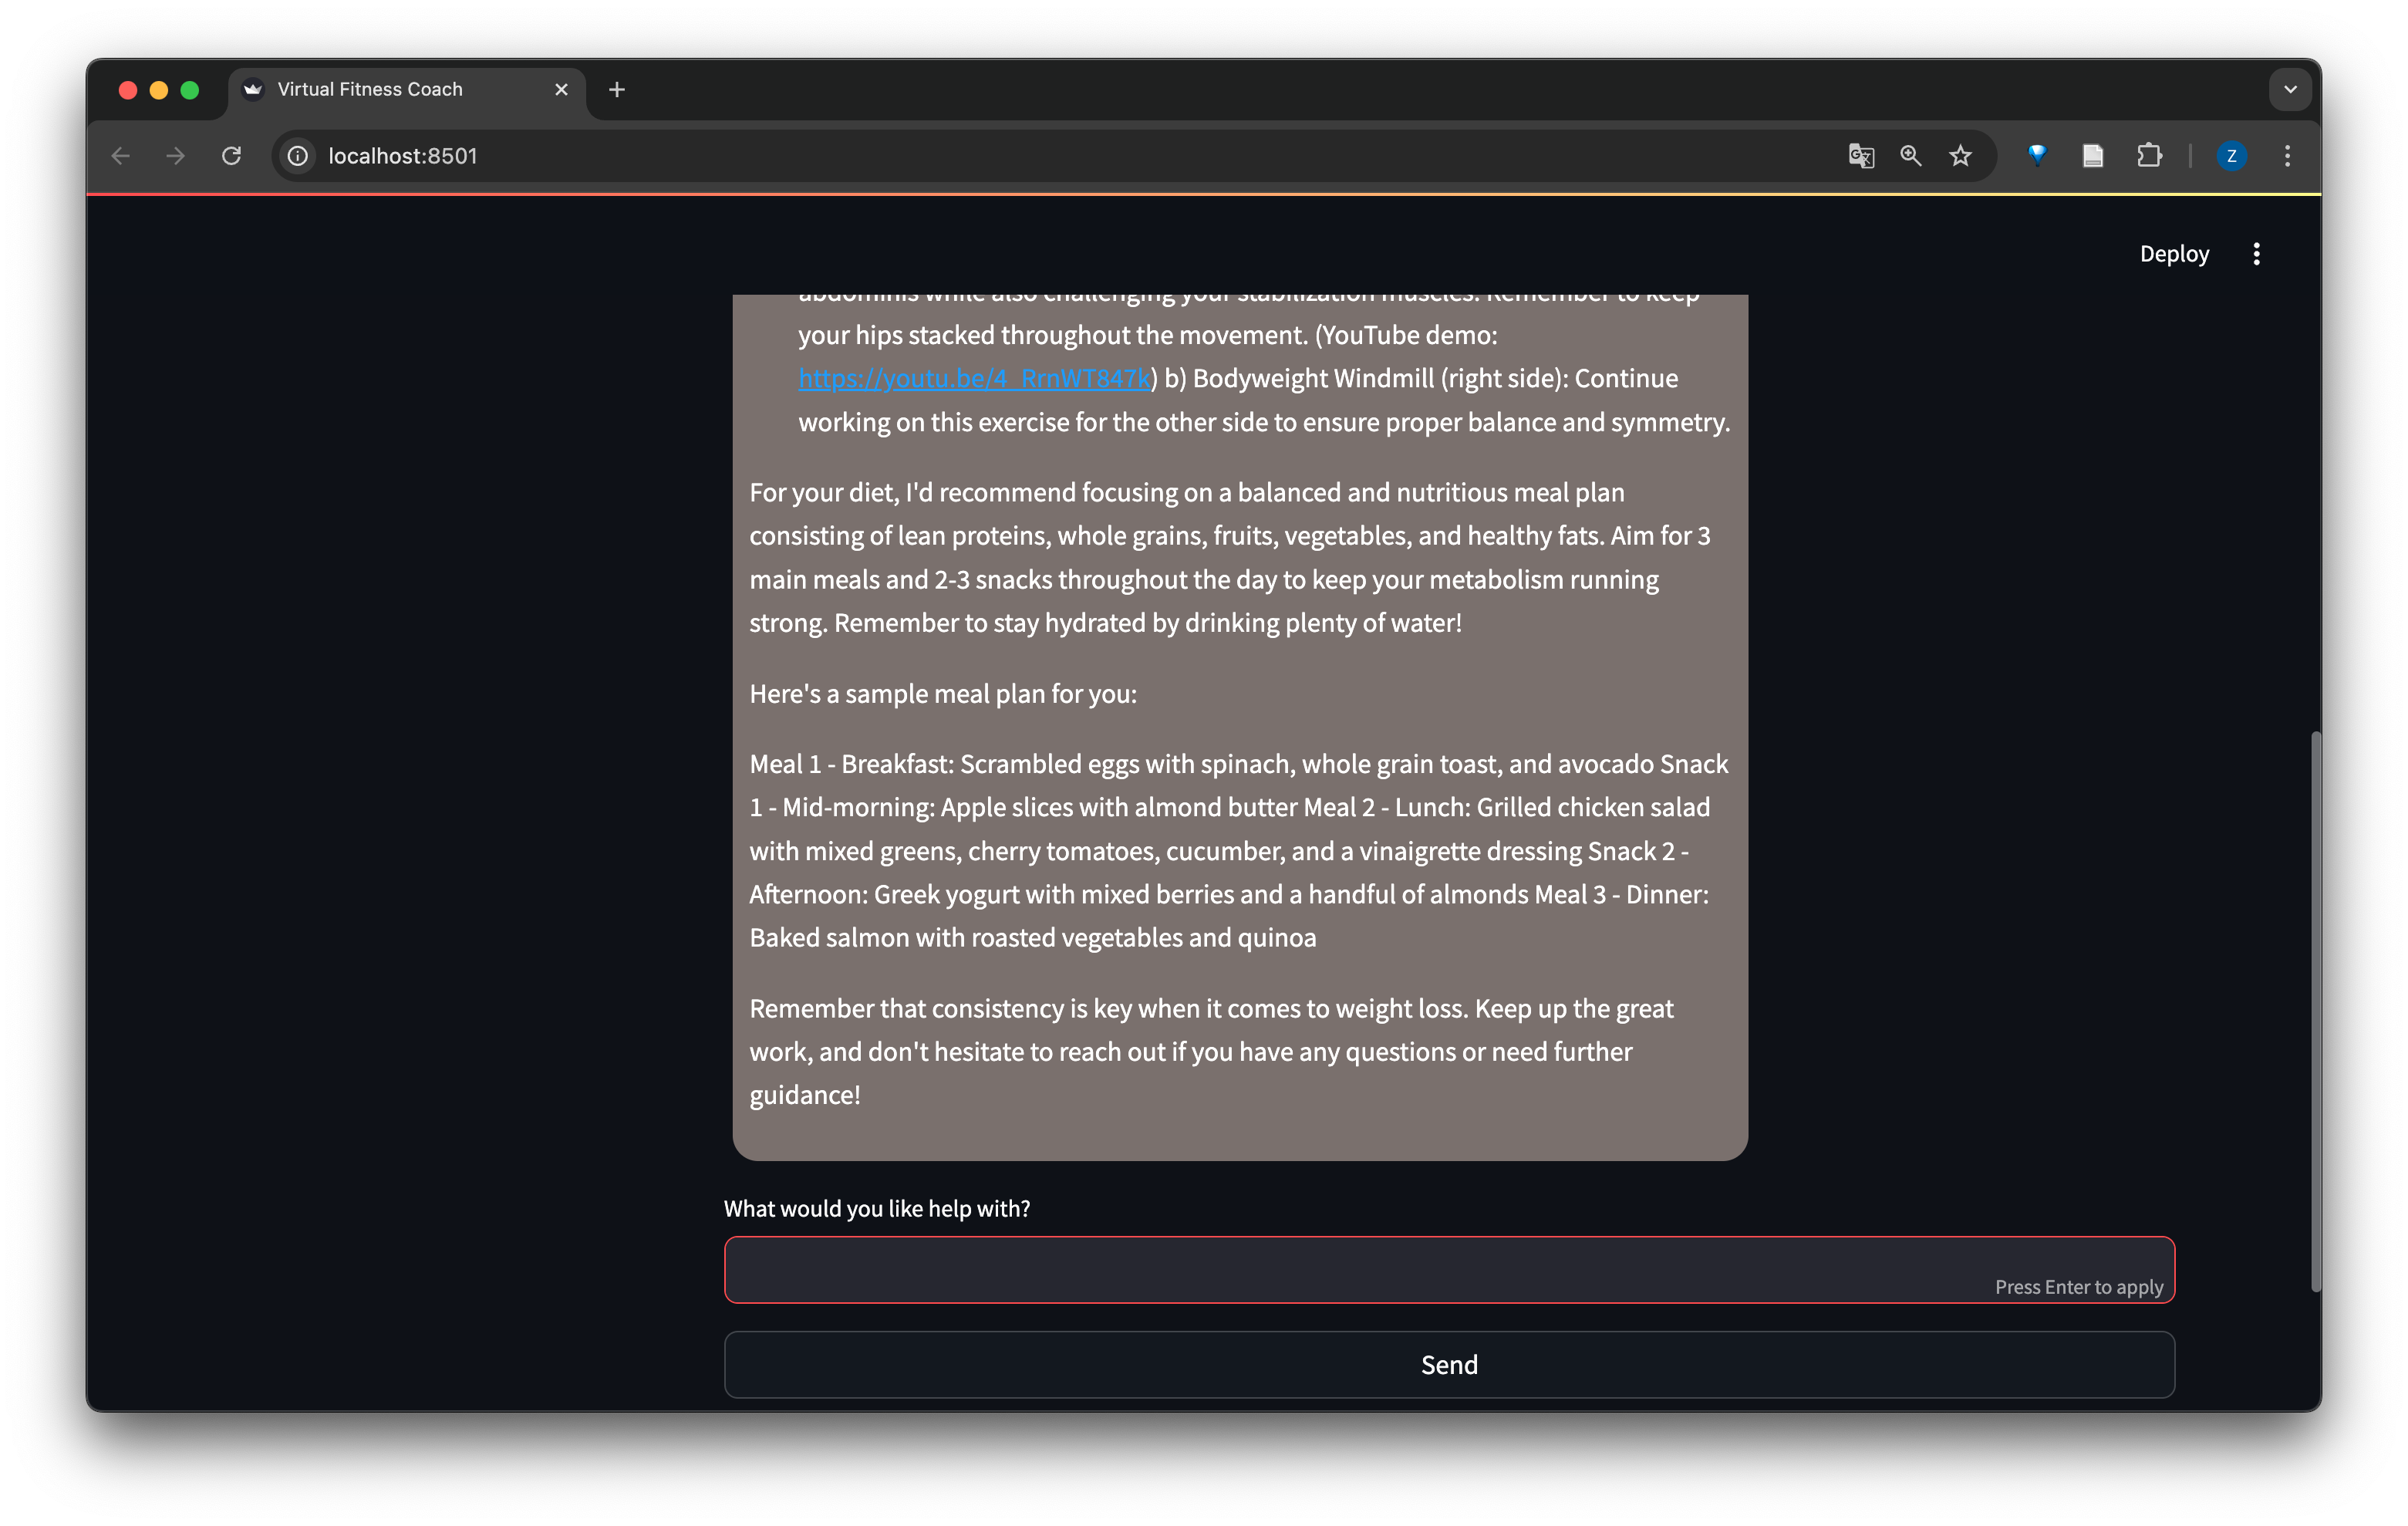Open the Chrome profile avatar Z

[2231, 156]
